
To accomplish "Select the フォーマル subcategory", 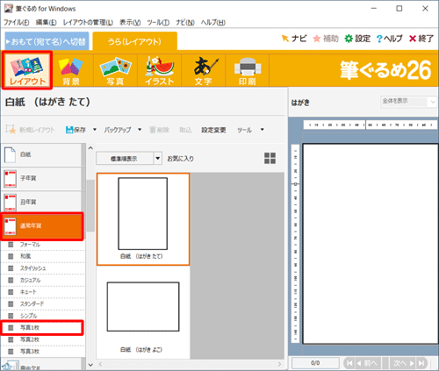I will (x=43, y=245).
